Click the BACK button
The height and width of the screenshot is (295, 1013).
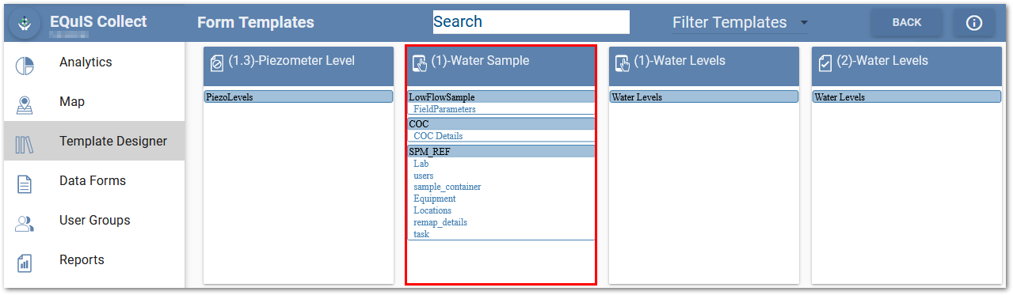(907, 23)
